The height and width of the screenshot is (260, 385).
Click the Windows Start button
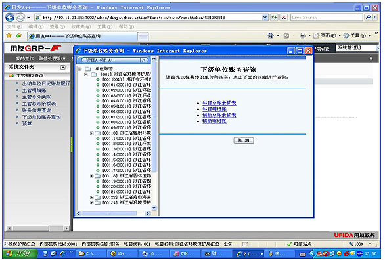coord(20,253)
